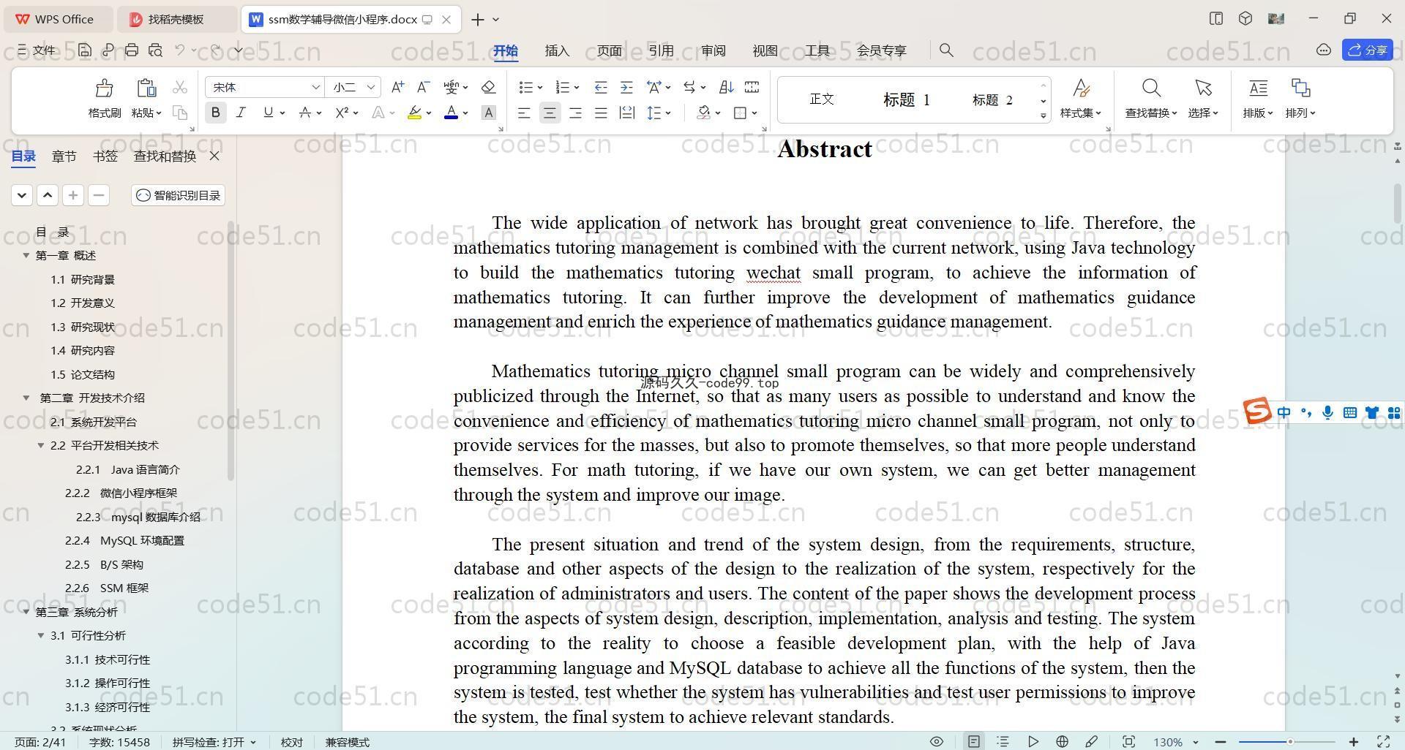
Task: Click the reading mode eye icon in status bar
Action: tap(936, 741)
